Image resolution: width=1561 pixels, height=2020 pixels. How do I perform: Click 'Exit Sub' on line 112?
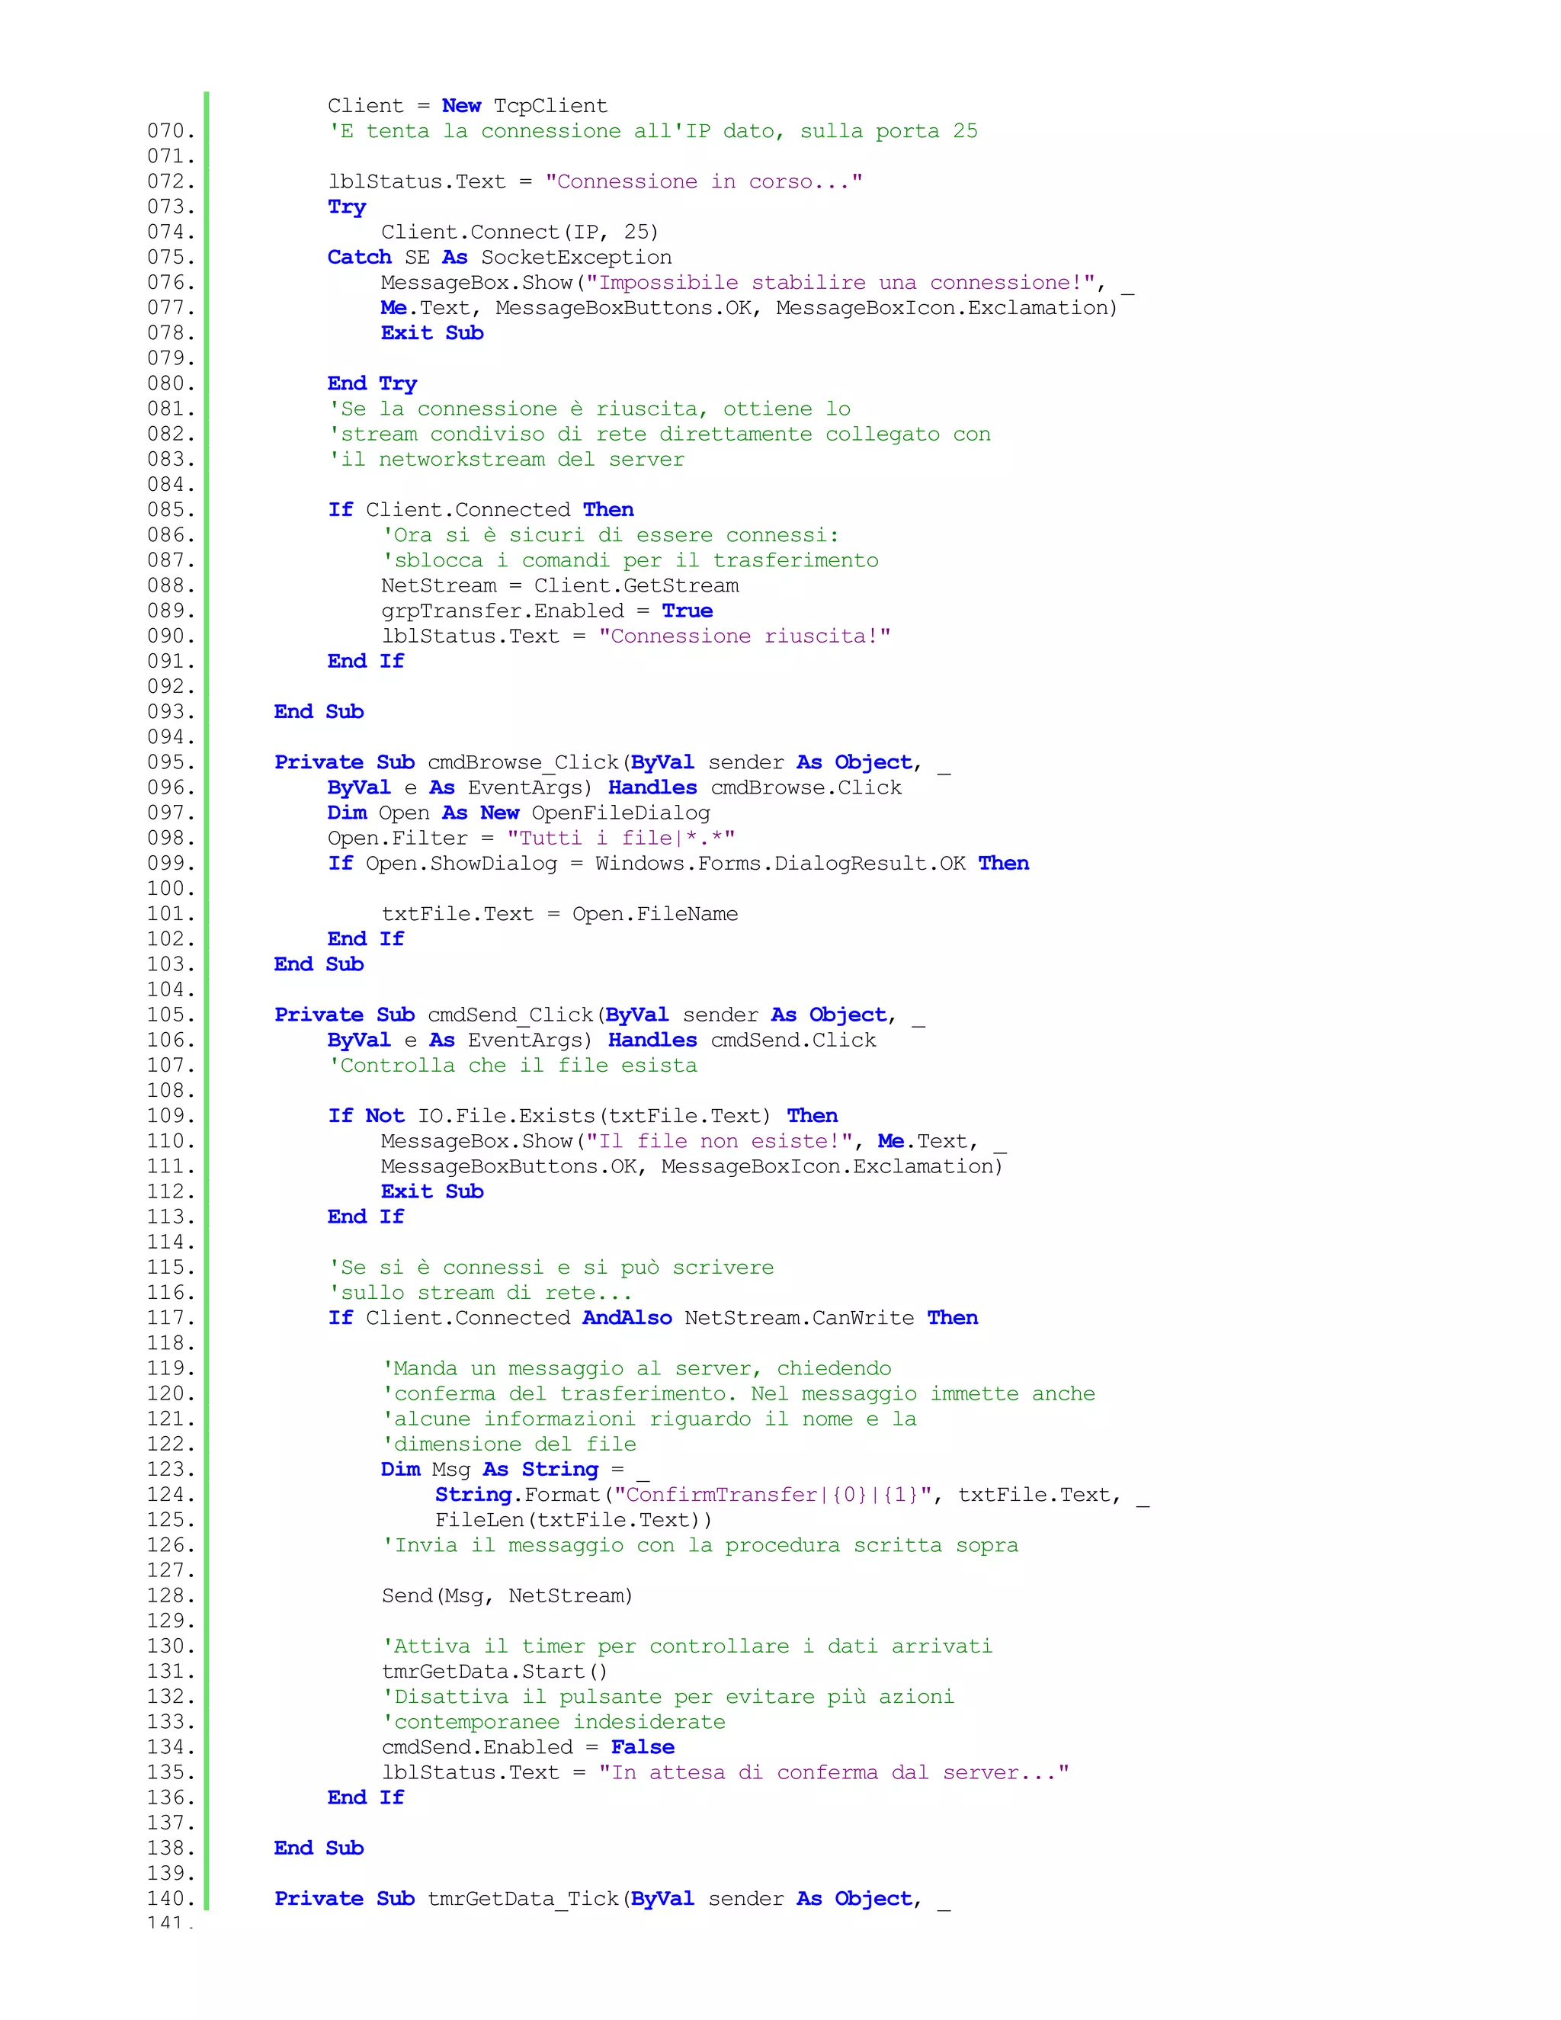coord(432,1191)
